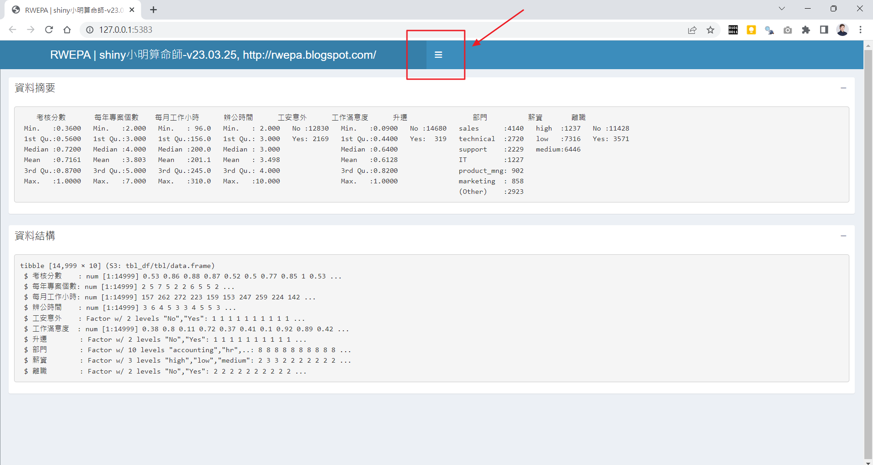The height and width of the screenshot is (465, 873).
Task: Go to browser home page
Action: (67, 30)
